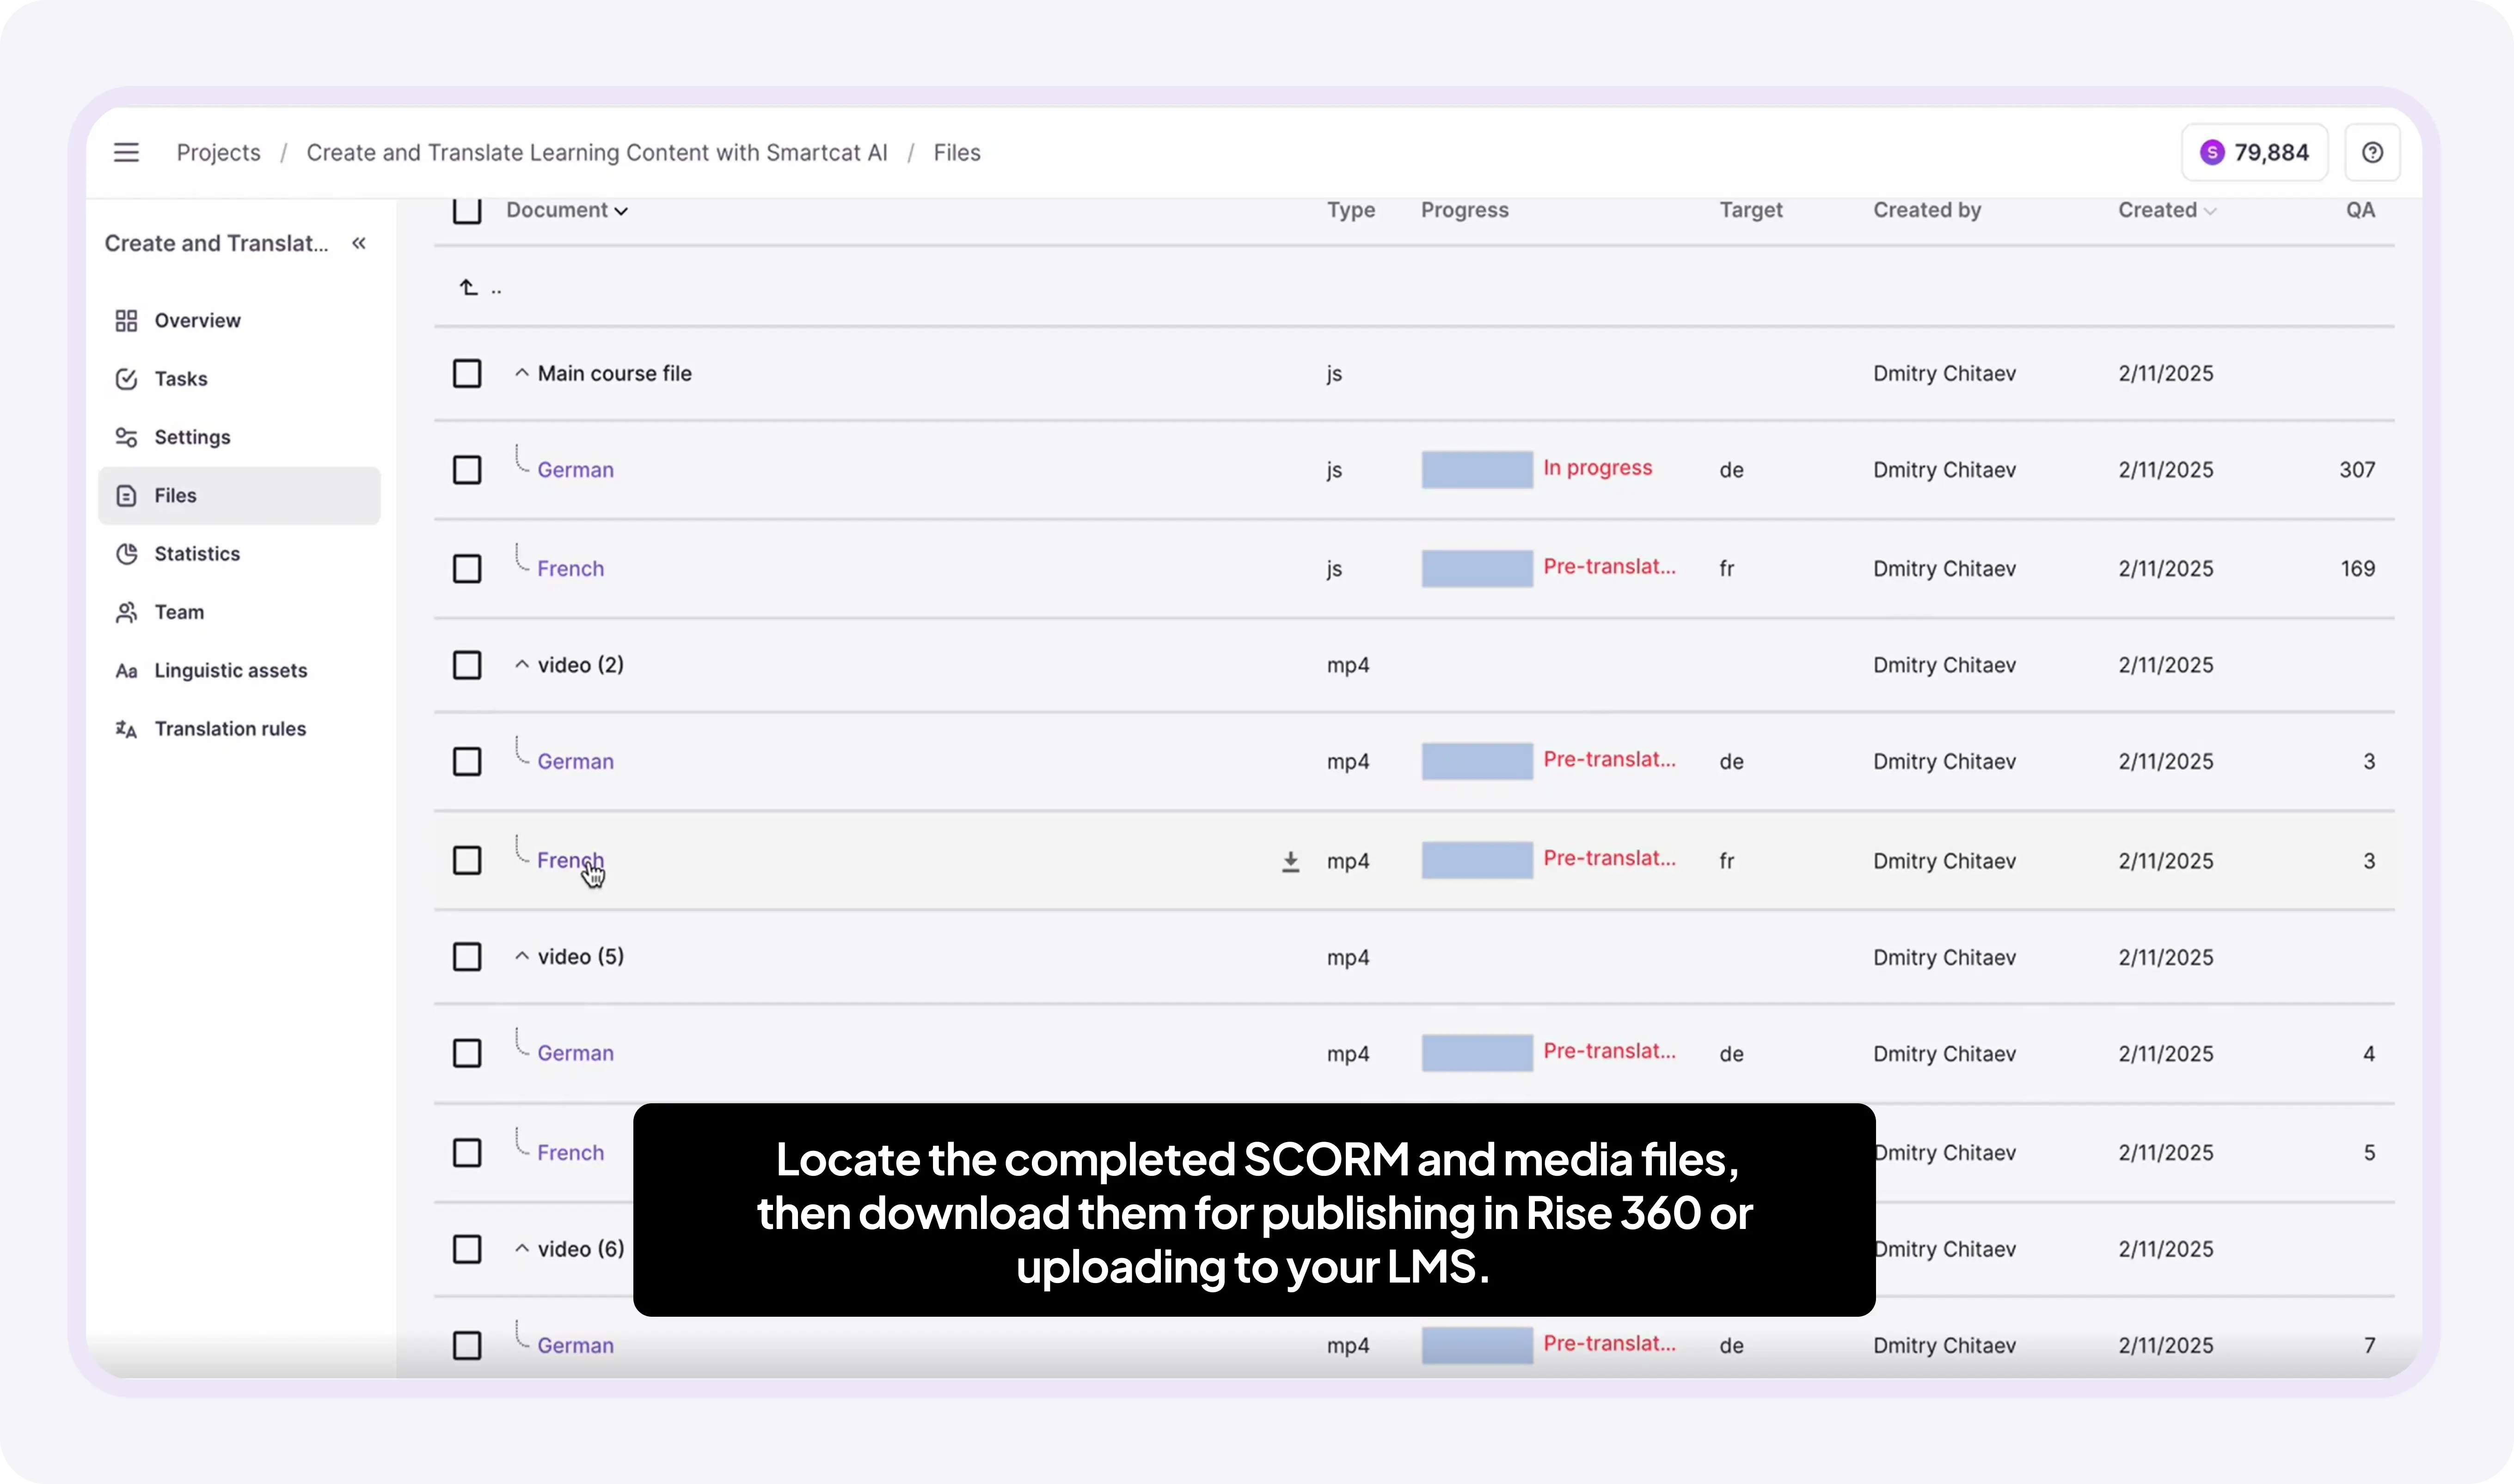Go up one folder level arrow
The image size is (2514, 1484).
click(468, 288)
